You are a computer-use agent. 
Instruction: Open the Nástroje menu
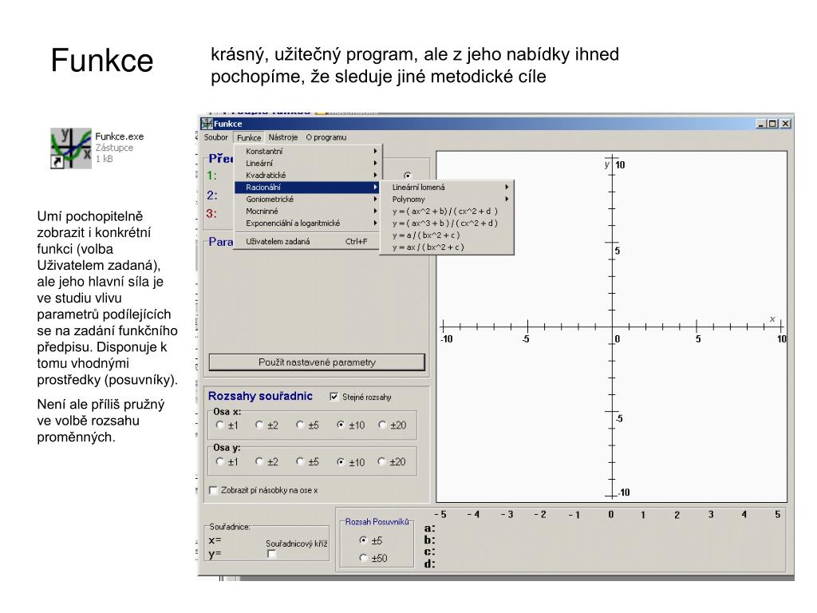point(283,137)
